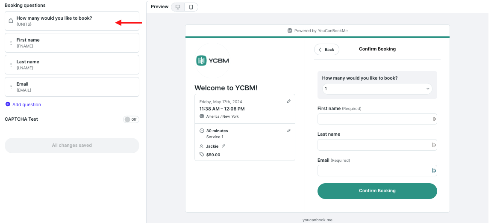Edit the 30 minutes service pencil icon
Viewport: 497px width, 223px height.
tap(289, 131)
